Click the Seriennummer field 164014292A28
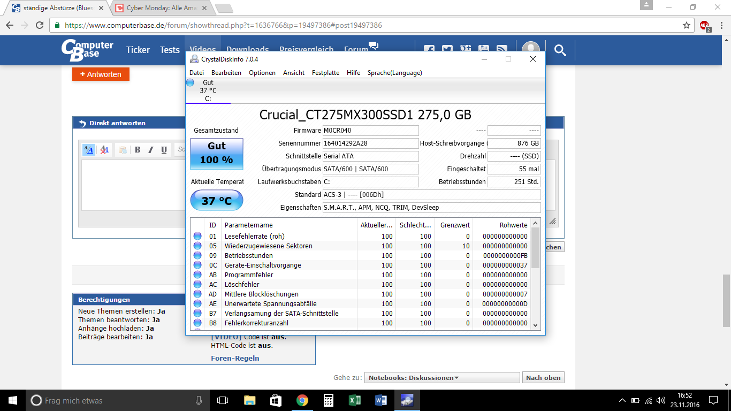The image size is (731, 411). coord(370,143)
